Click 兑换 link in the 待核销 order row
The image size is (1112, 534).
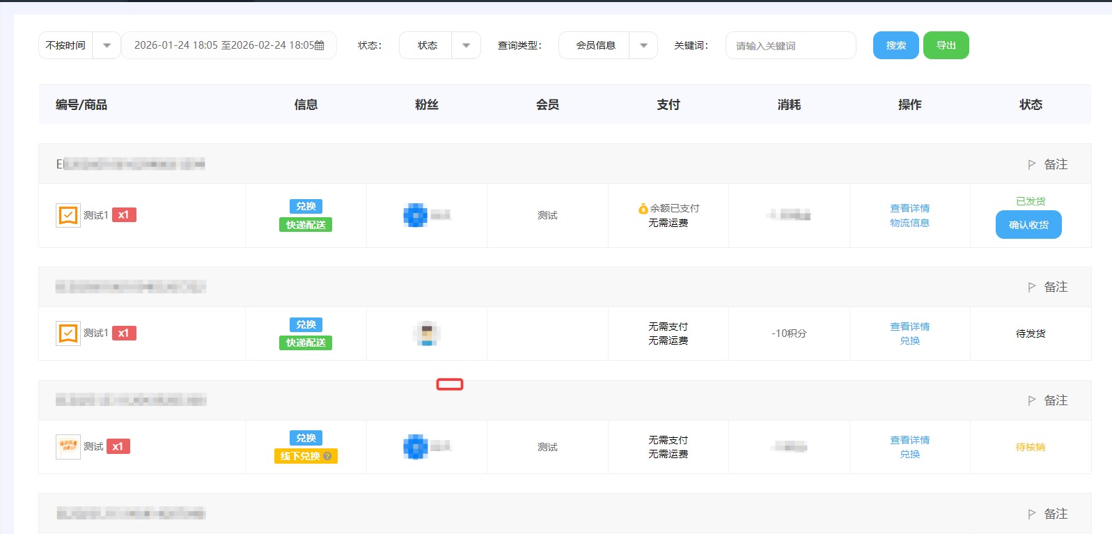tap(909, 454)
